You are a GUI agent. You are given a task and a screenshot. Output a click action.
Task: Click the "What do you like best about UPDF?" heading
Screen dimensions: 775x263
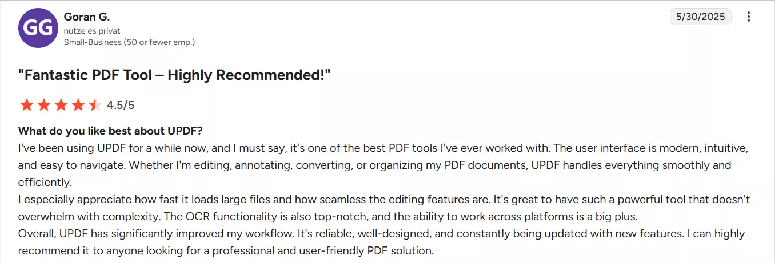tap(110, 131)
